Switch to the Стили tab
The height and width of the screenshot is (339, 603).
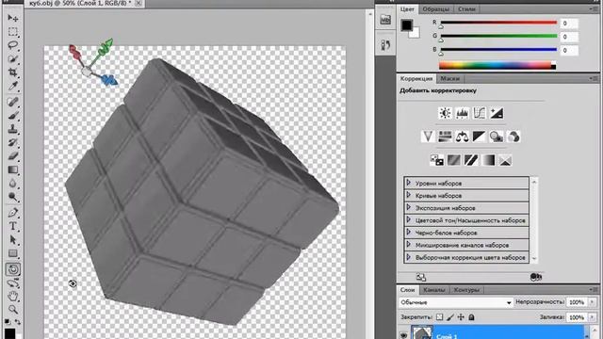tap(466, 8)
